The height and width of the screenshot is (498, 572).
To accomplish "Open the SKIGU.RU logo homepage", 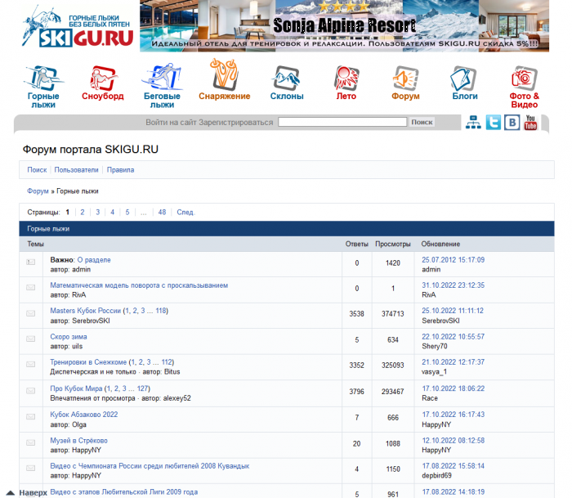I will [78, 26].
